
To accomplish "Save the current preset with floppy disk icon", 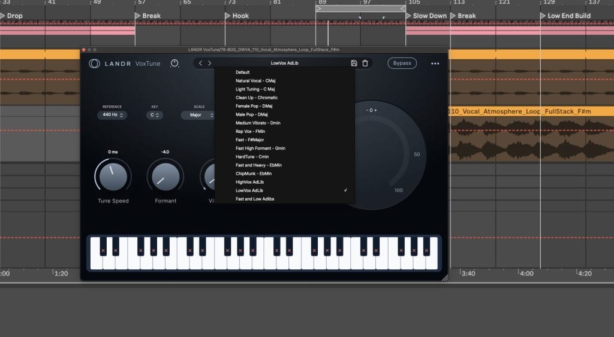I will coord(354,63).
